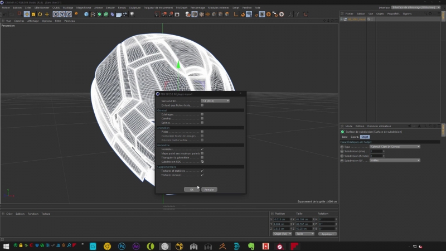Open the Sculpture menu

pos(135,8)
